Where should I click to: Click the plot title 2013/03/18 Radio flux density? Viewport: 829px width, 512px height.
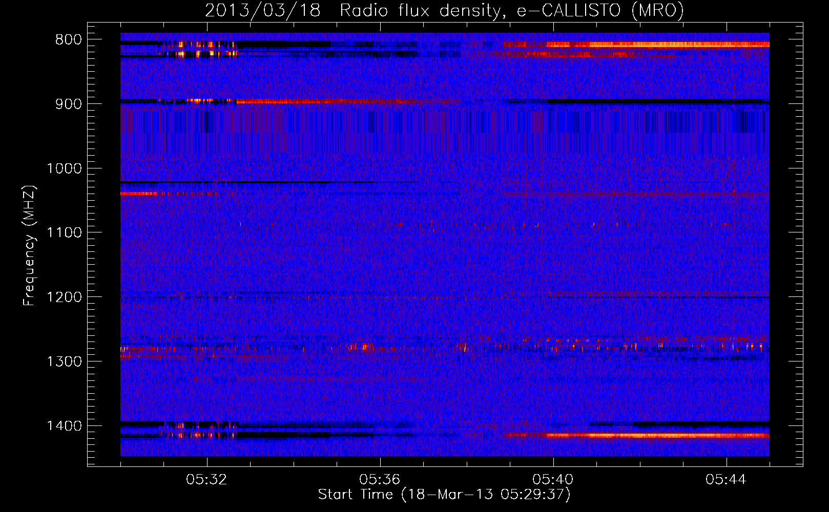[x=444, y=10]
